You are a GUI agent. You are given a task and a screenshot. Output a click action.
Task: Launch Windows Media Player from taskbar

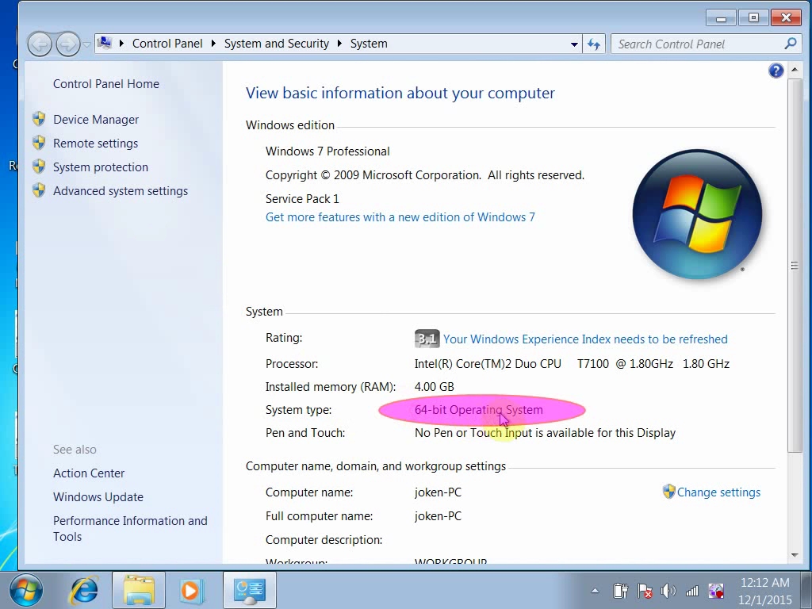pyautogui.click(x=191, y=590)
